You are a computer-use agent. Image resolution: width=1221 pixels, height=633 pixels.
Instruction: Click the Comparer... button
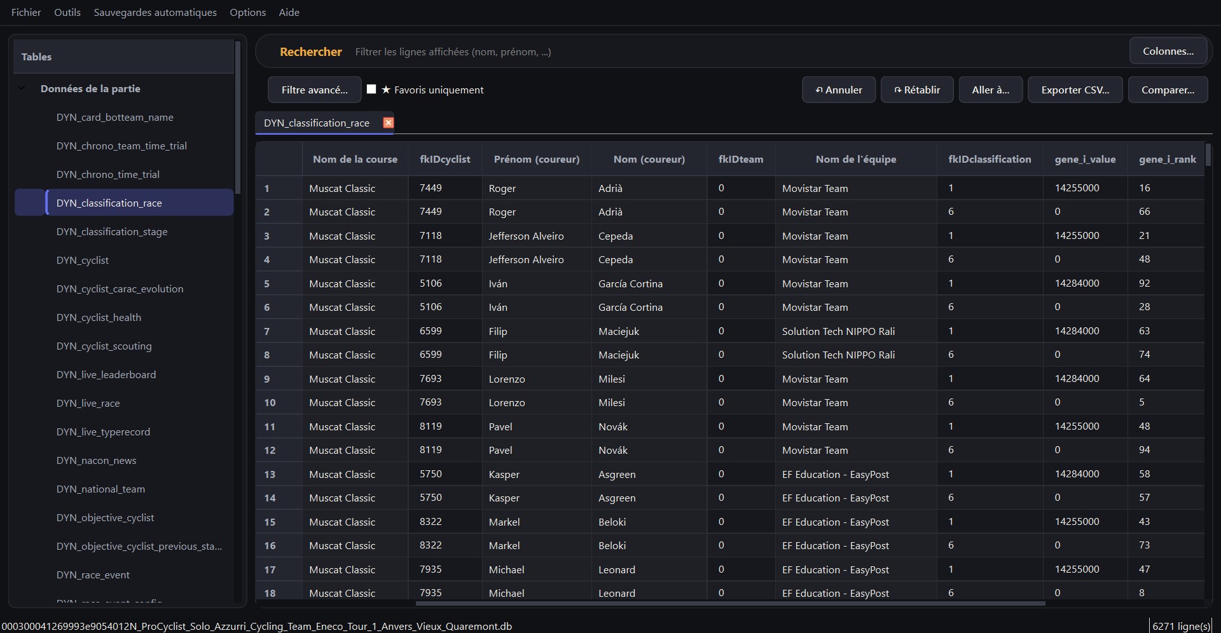coord(1168,90)
